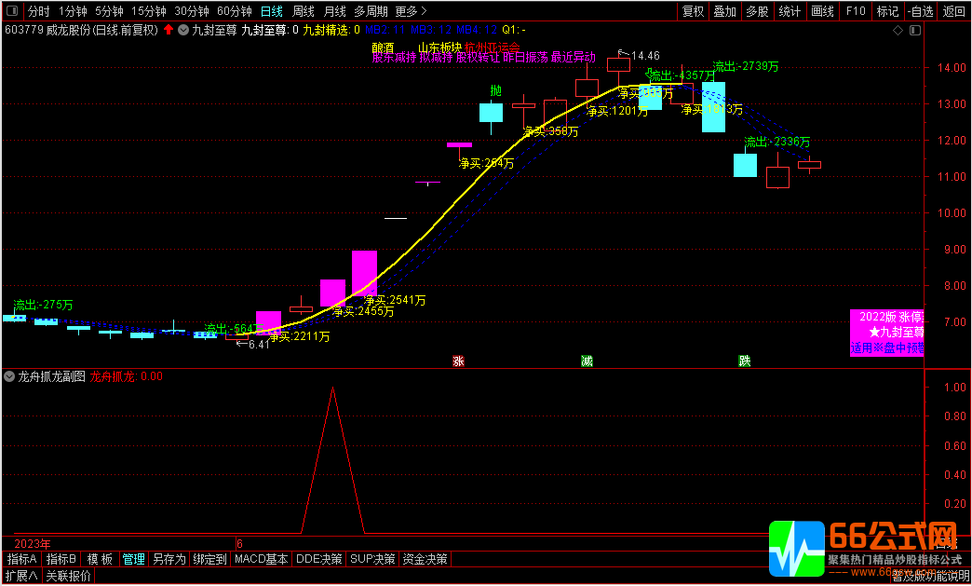Screen dimensions: 972x586
Task: Select the 管理 manage tab
Action: pyautogui.click(x=133, y=559)
